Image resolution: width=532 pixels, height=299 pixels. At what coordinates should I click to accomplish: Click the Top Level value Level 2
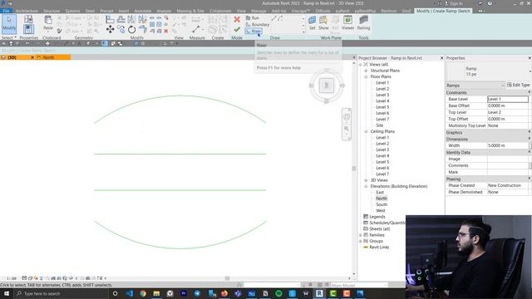(x=508, y=112)
